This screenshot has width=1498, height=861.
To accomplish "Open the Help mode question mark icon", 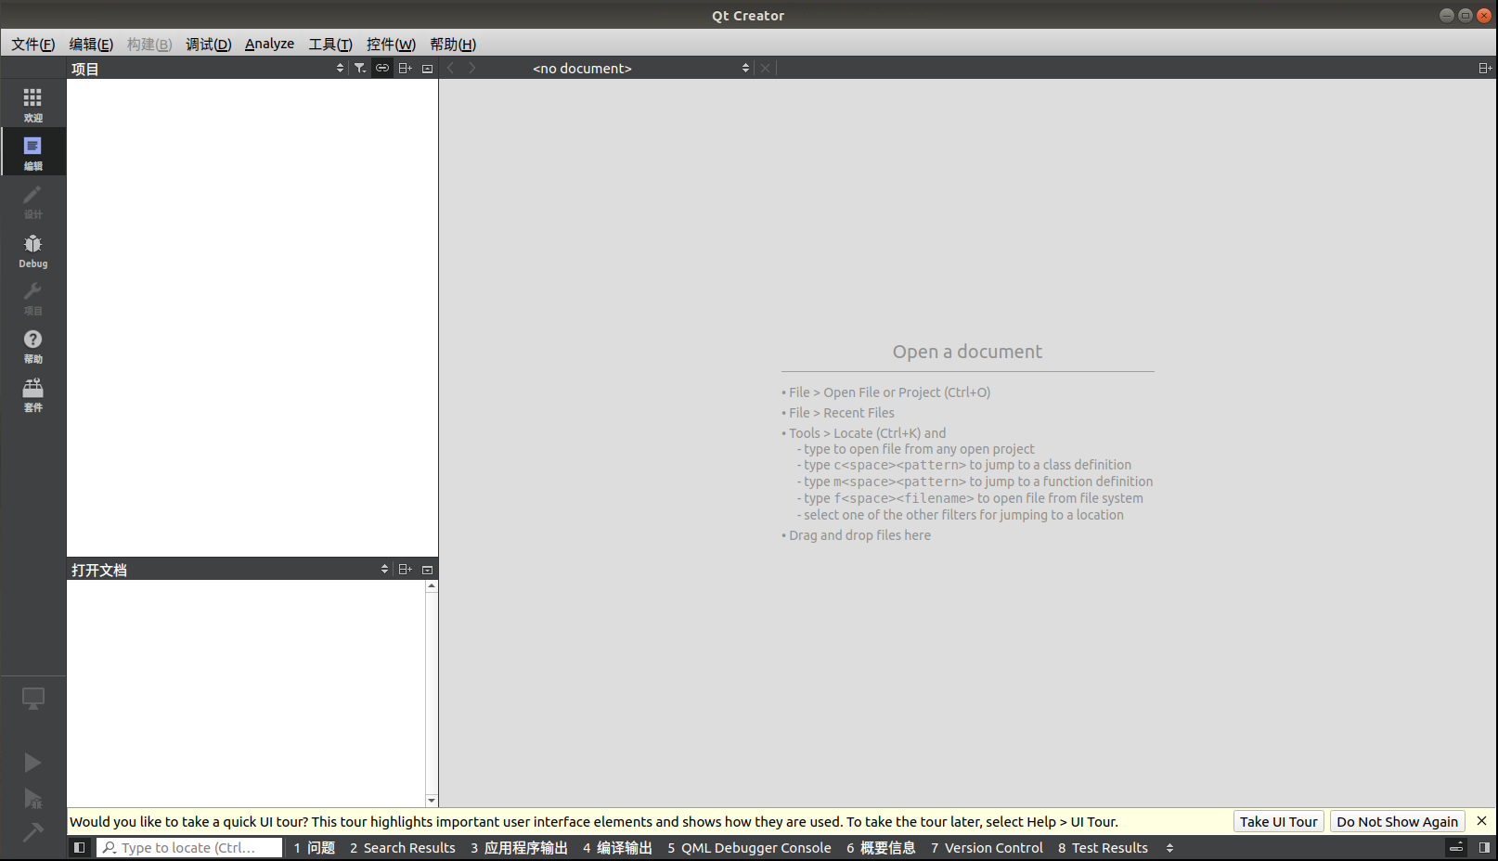I will coord(32,345).
